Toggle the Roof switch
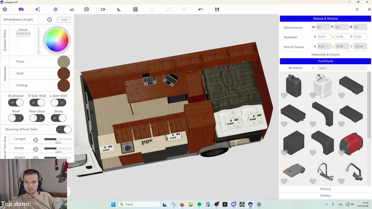The height and width of the screenshot is (209, 372). pos(16,118)
